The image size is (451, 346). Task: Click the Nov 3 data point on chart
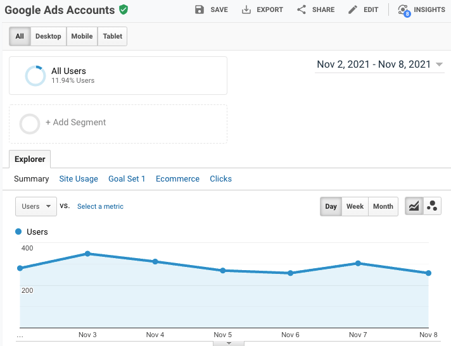pos(87,254)
